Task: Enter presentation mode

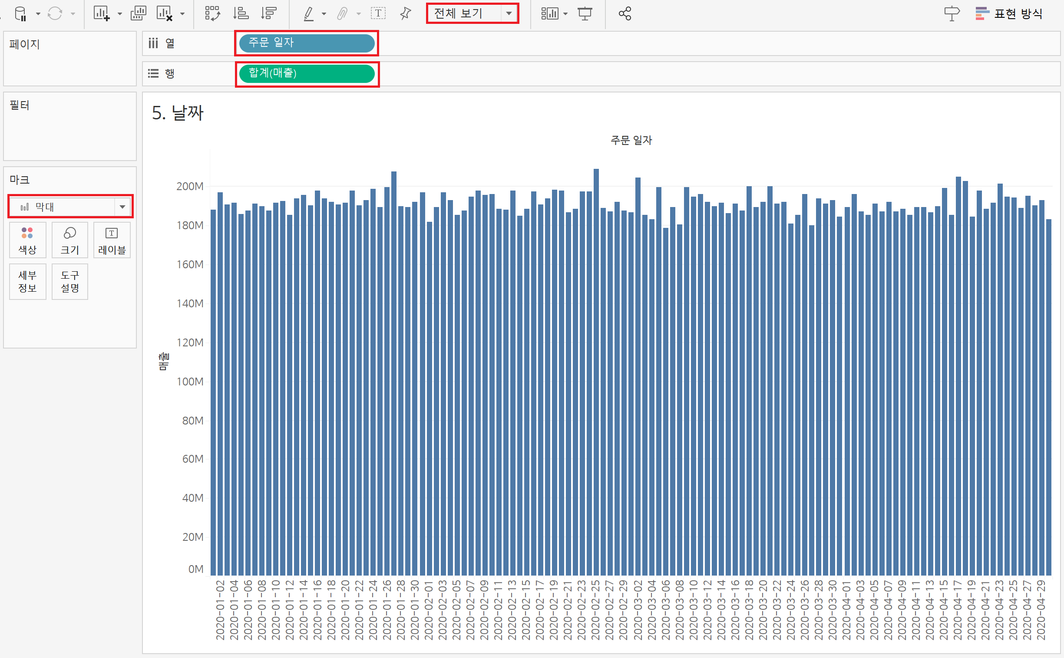Action: (585, 13)
